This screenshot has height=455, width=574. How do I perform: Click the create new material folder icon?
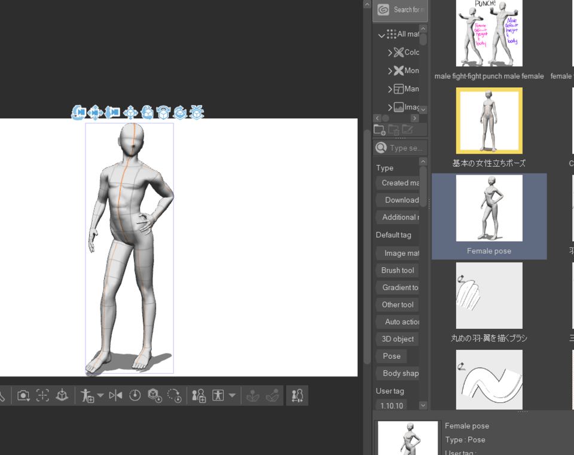[x=379, y=129]
